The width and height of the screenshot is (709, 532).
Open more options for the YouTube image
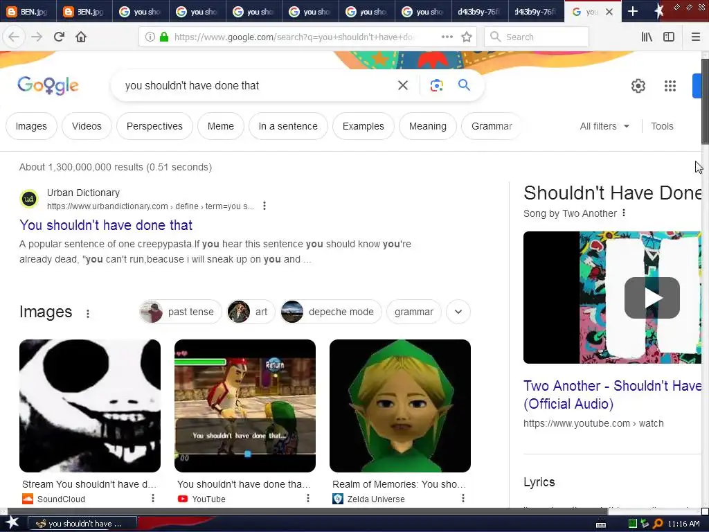pos(308,498)
